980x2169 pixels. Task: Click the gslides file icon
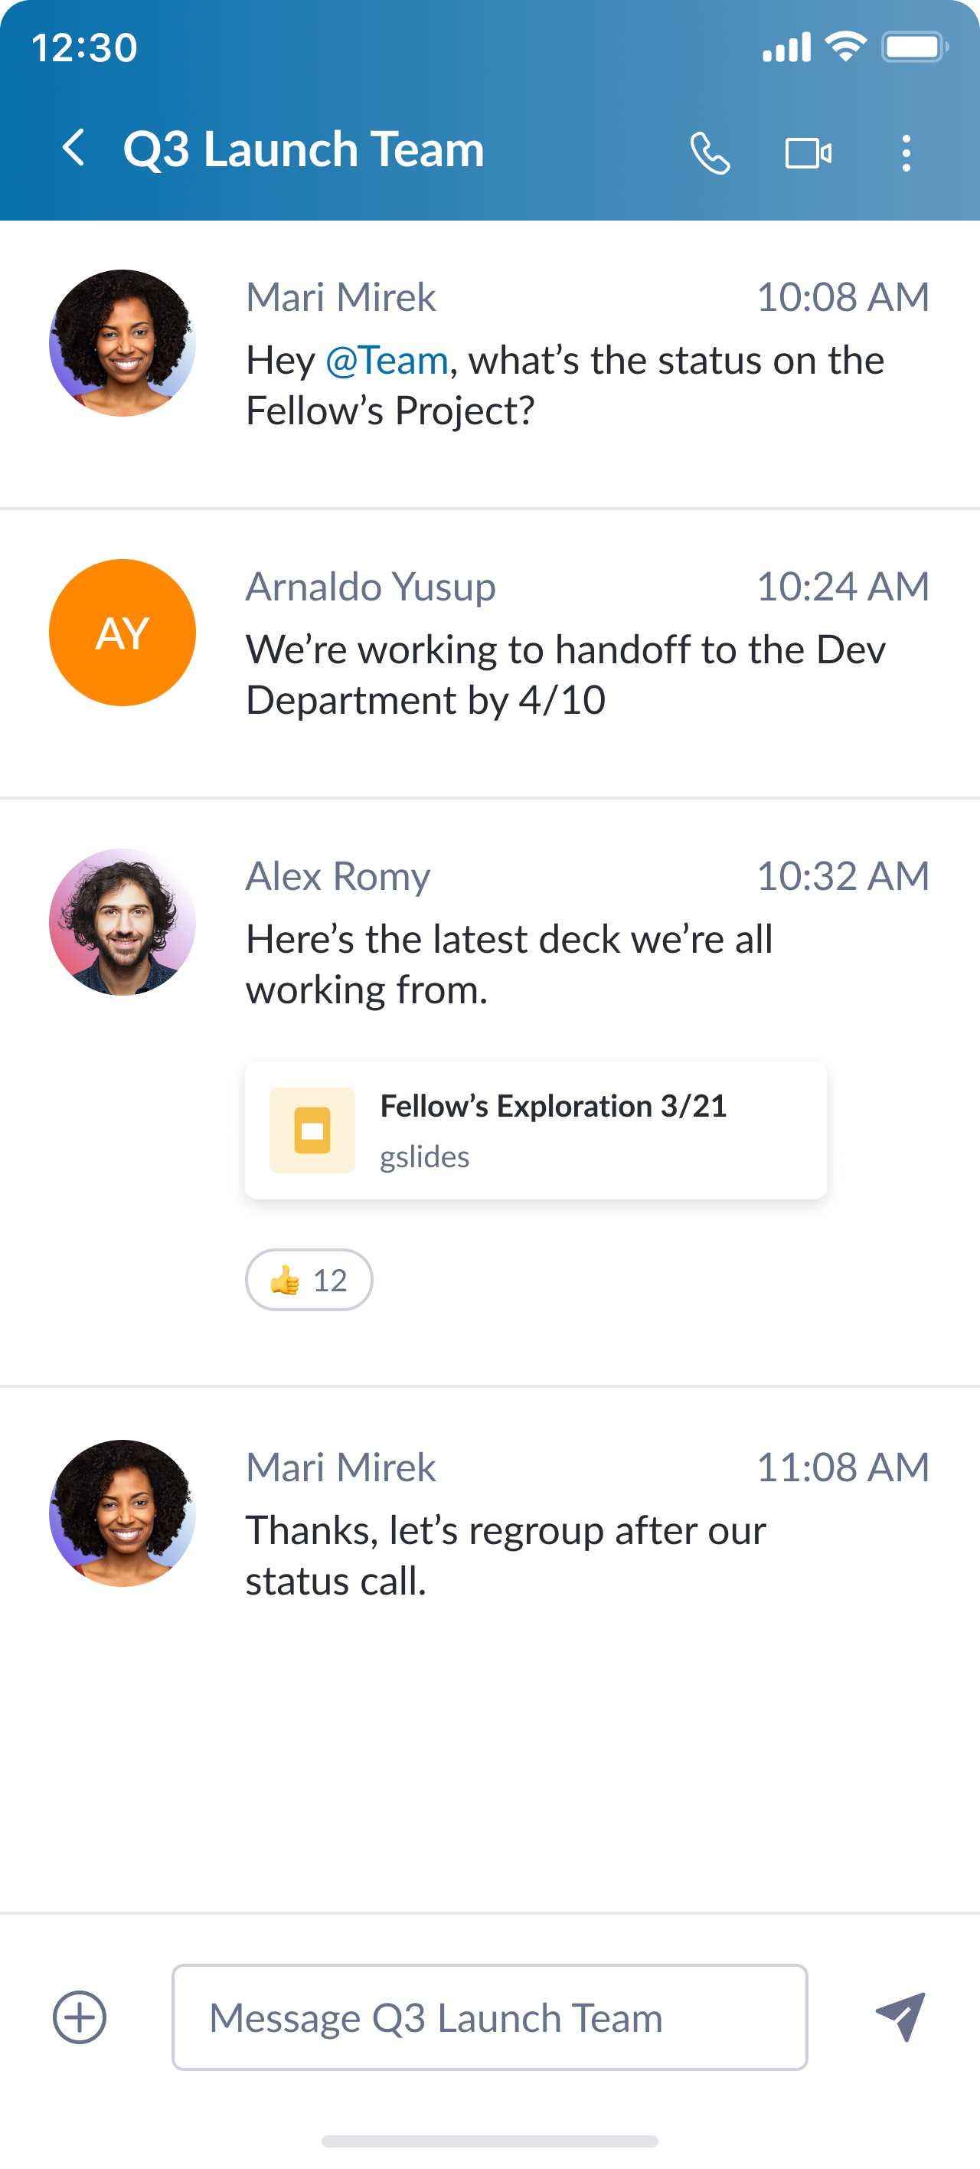(x=312, y=1130)
